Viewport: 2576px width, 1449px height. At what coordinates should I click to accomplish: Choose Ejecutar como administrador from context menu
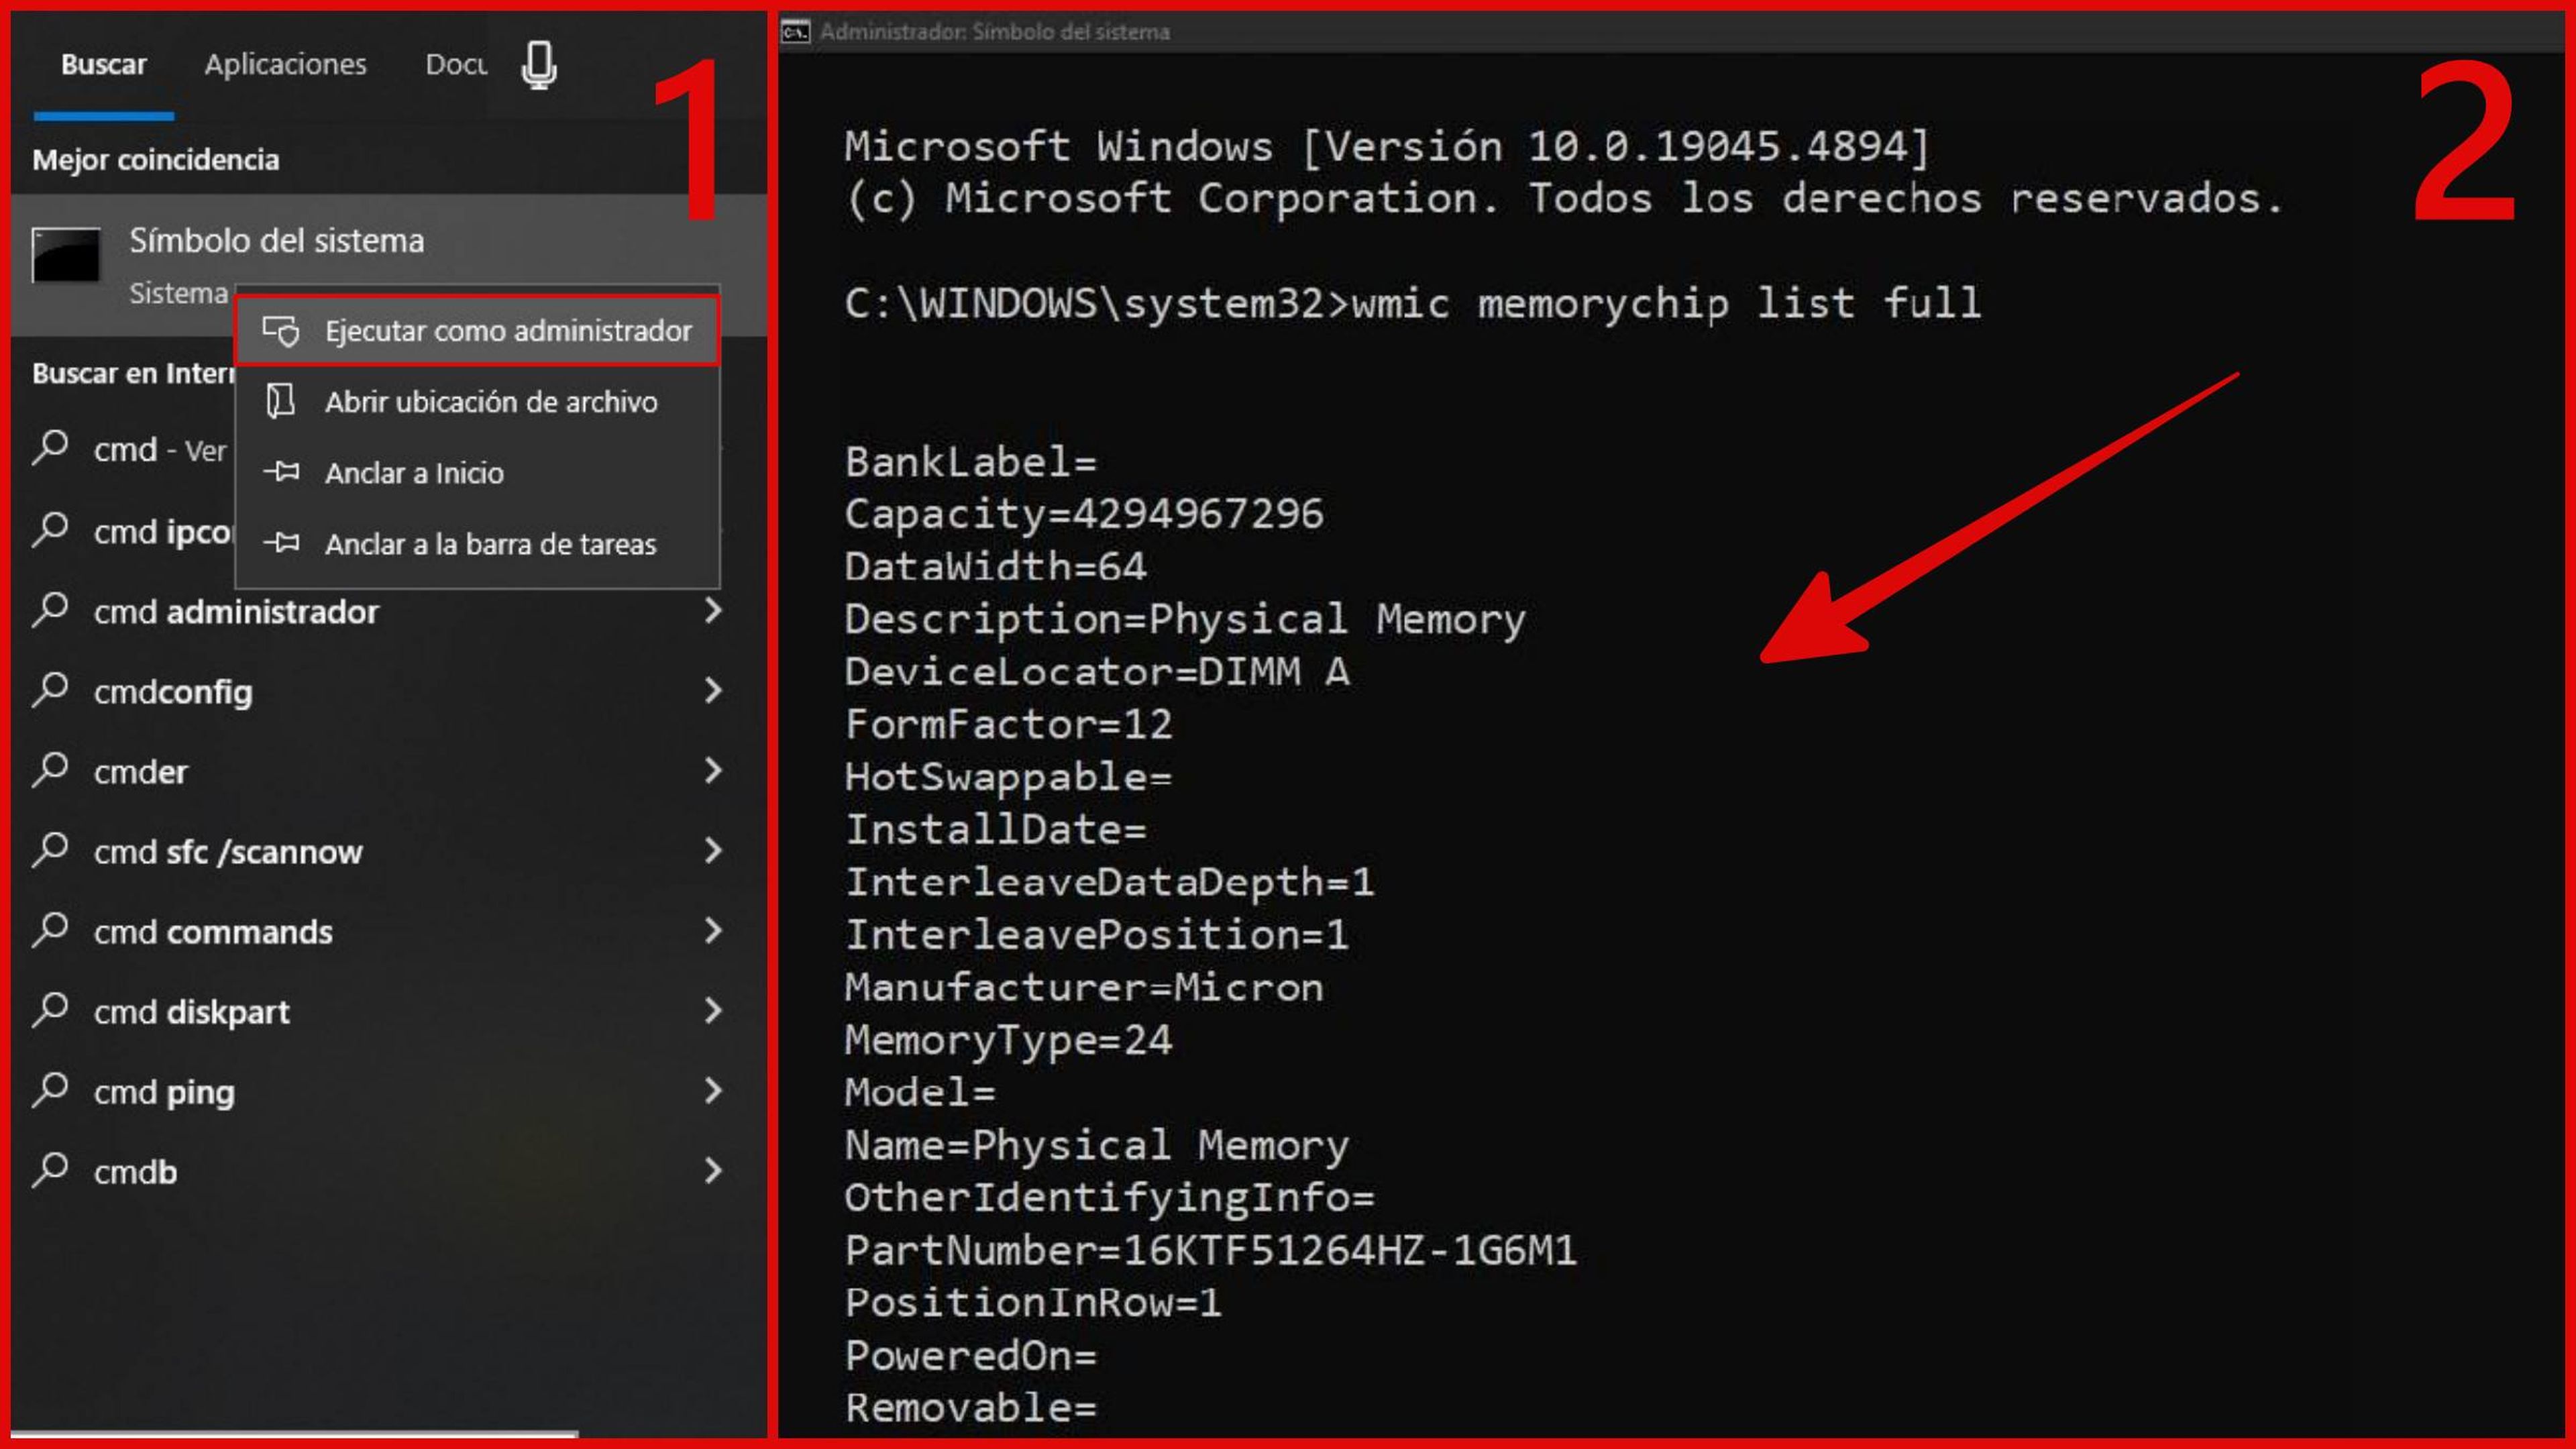tap(477, 331)
